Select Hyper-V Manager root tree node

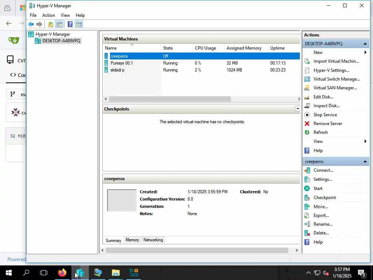tap(52, 34)
